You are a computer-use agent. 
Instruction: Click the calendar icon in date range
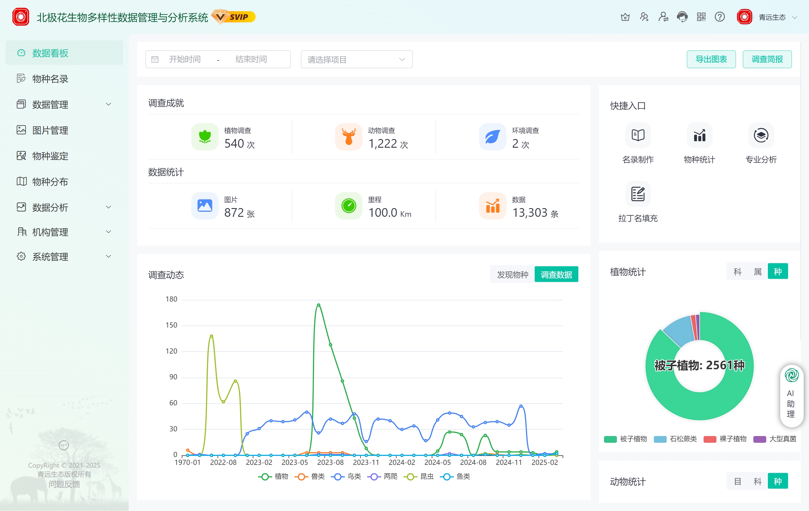click(155, 60)
